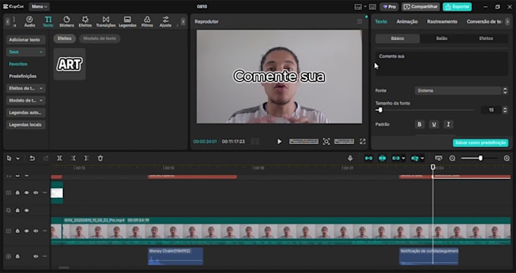
Task: Click the trash delete icon
Action: [x=100, y=158]
